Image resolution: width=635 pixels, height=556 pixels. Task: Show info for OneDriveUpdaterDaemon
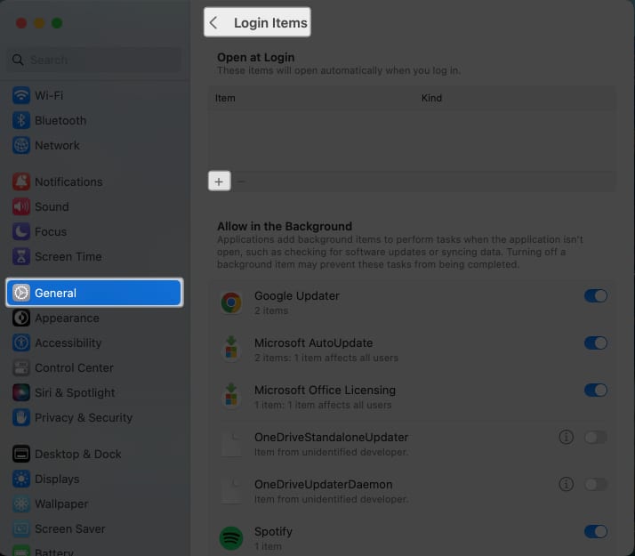tap(567, 484)
